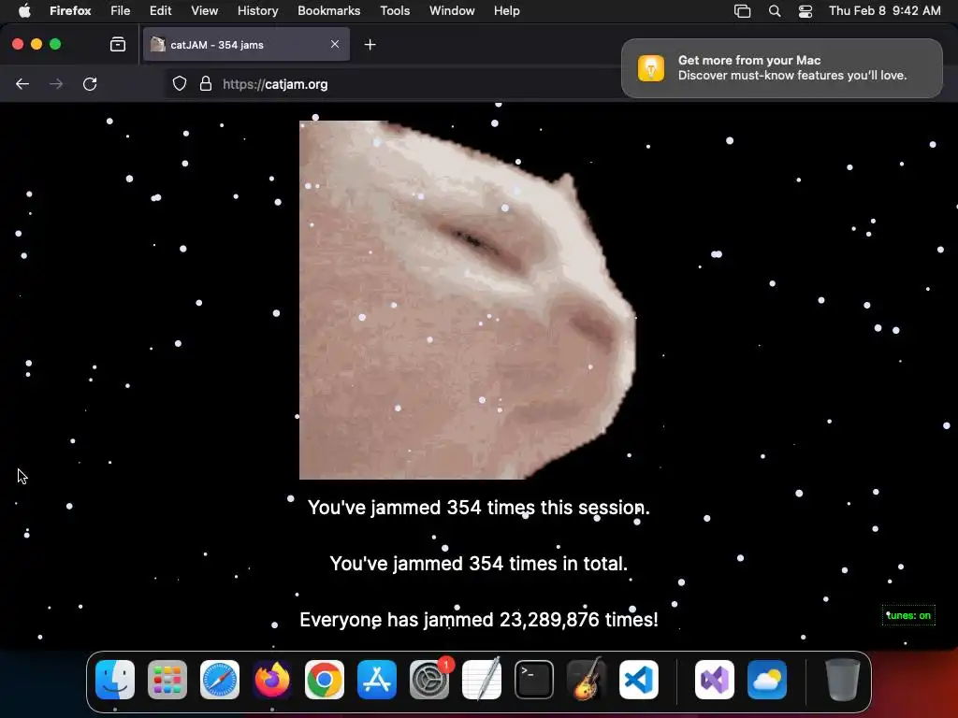Open the Get more from your Mac notification
This screenshot has width=958, height=718.
pyautogui.click(x=782, y=67)
